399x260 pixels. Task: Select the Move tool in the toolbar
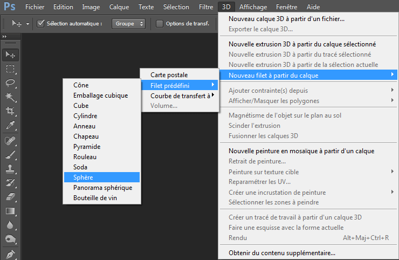coord(10,54)
